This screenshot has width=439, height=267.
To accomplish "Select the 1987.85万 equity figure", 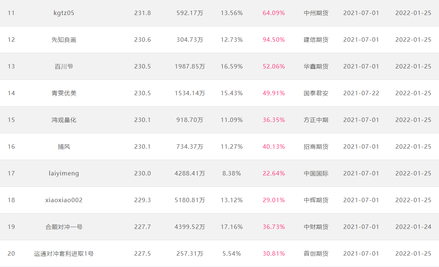I will (190, 66).
